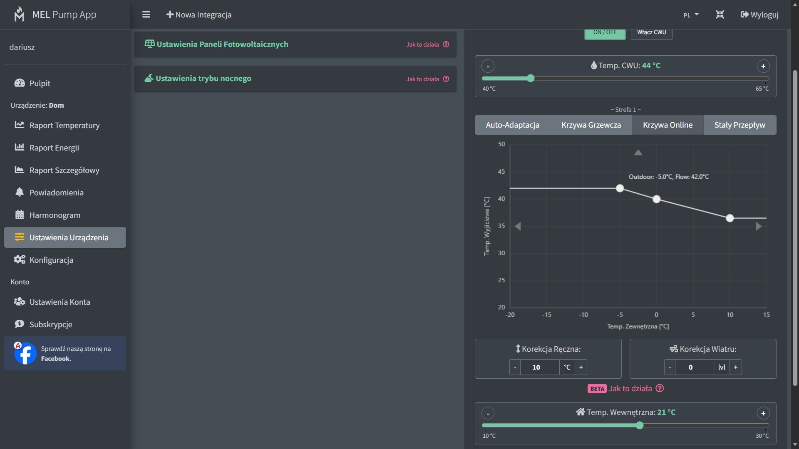Click Wyloguj to log out

[x=759, y=15]
